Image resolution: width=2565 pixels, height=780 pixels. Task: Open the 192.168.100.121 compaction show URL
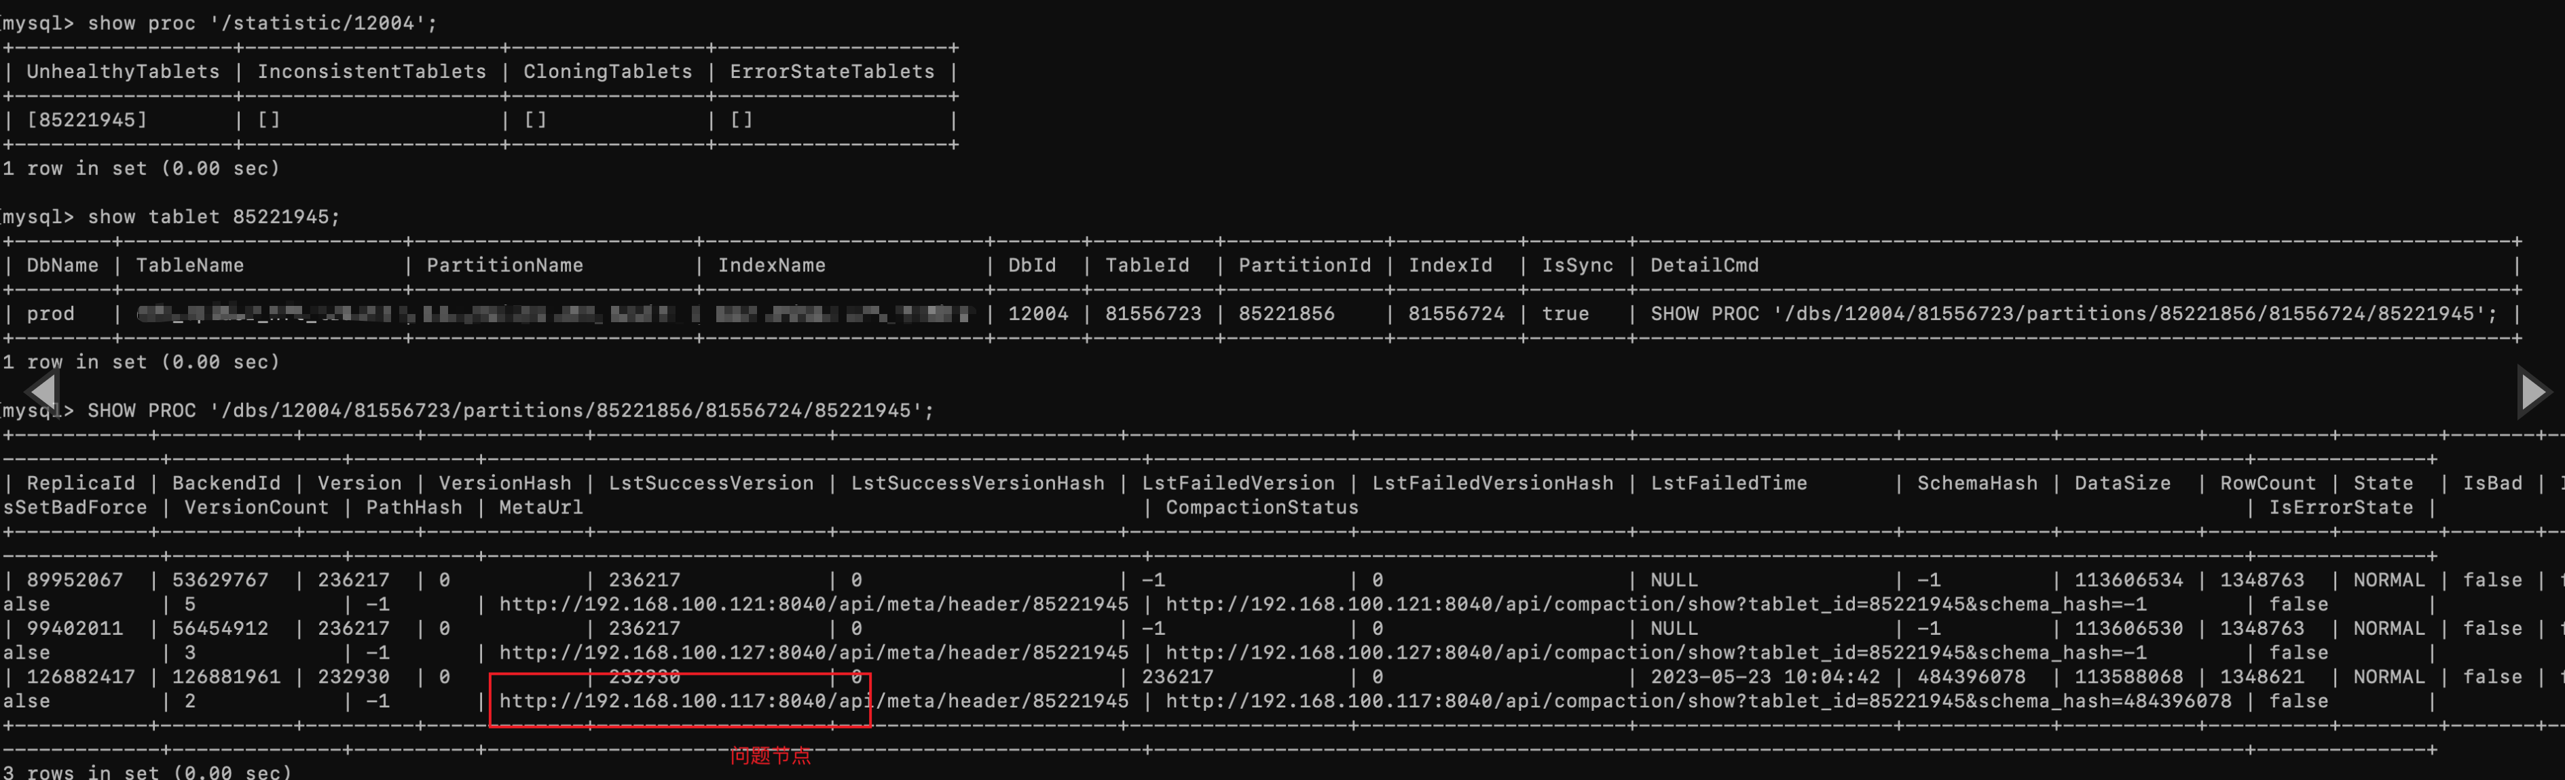(x=1656, y=604)
